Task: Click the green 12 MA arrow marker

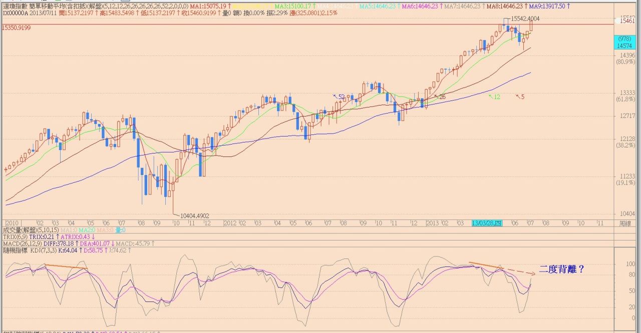Action: click(495, 96)
